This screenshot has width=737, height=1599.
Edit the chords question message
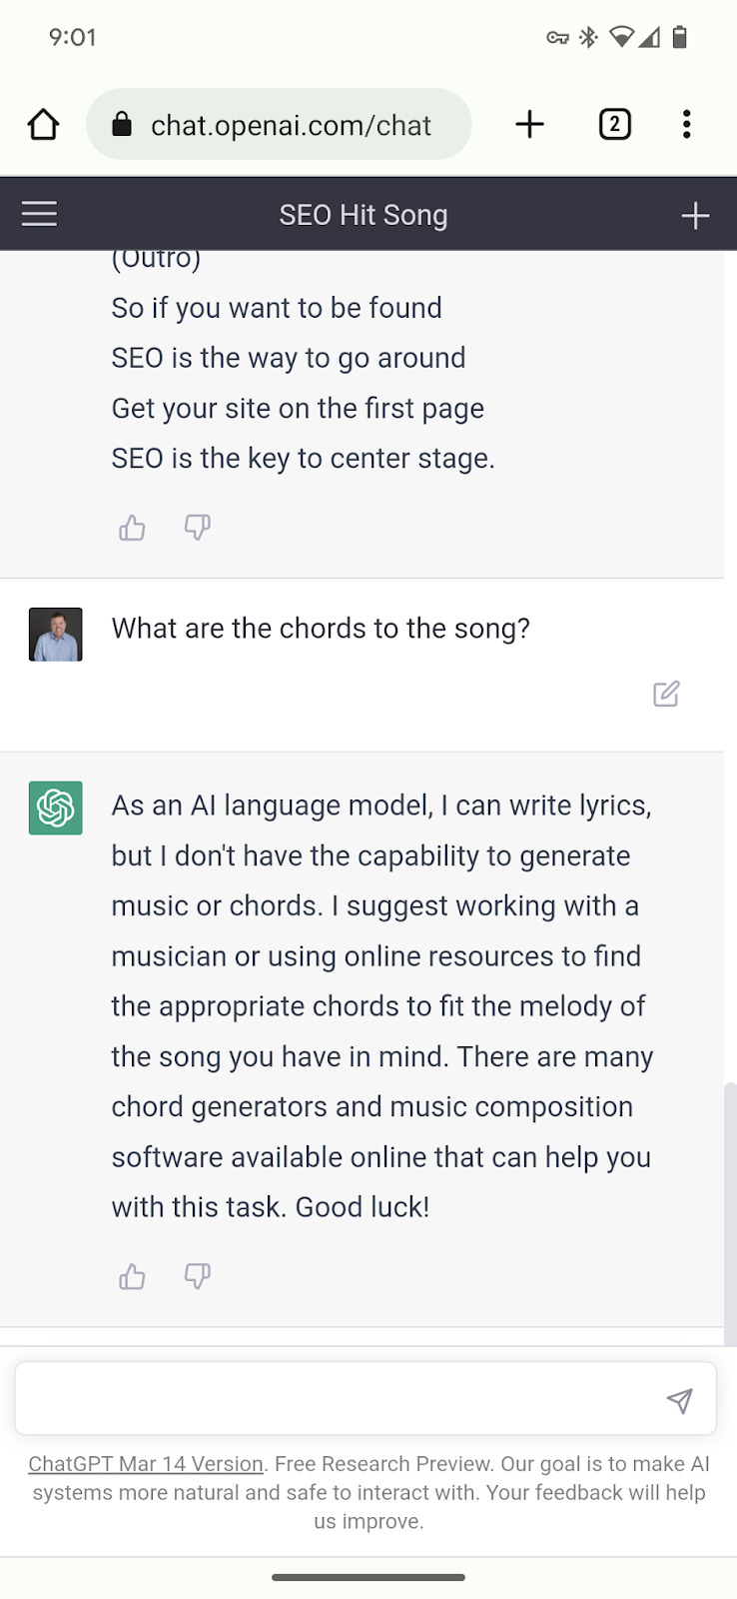pyautogui.click(x=666, y=694)
